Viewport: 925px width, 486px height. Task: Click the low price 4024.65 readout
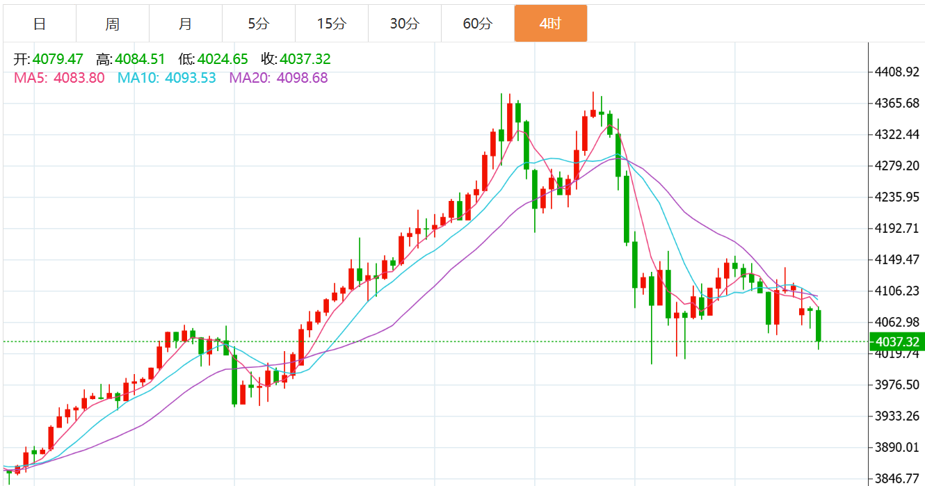pyautogui.click(x=223, y=60)
